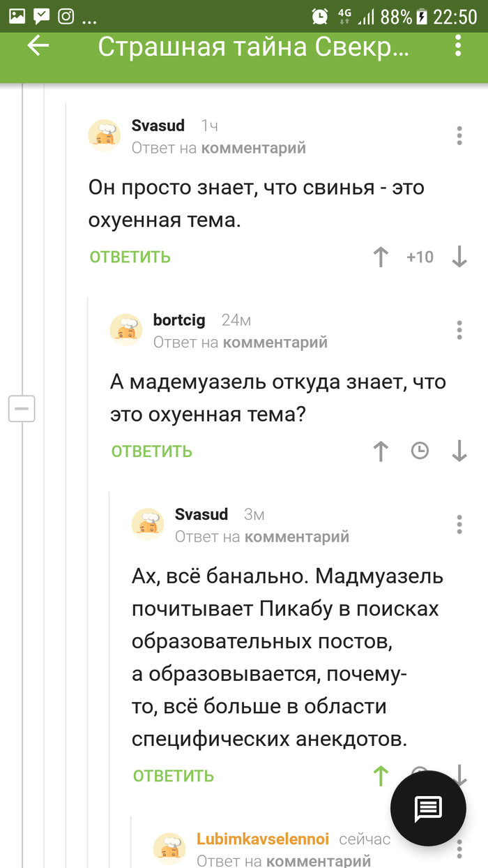The height and width of the screenshot is (868, 488).
Task: Open options menu for Svasud's first comment
Action: point(459,135)
